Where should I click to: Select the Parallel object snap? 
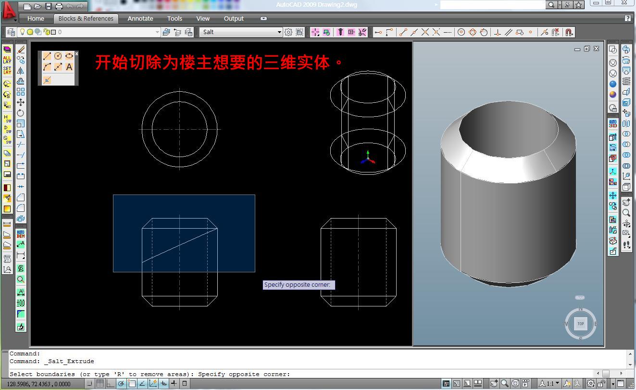(x=509, y=32)
